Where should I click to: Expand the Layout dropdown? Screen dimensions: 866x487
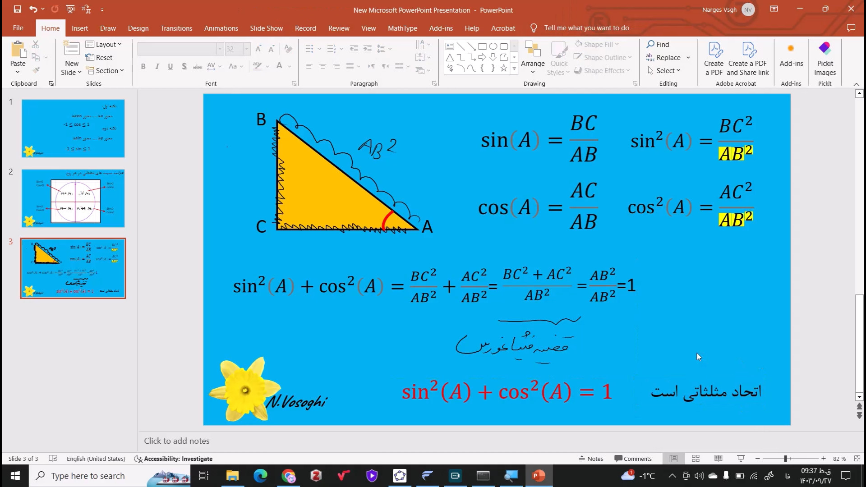tap(104, 44)
